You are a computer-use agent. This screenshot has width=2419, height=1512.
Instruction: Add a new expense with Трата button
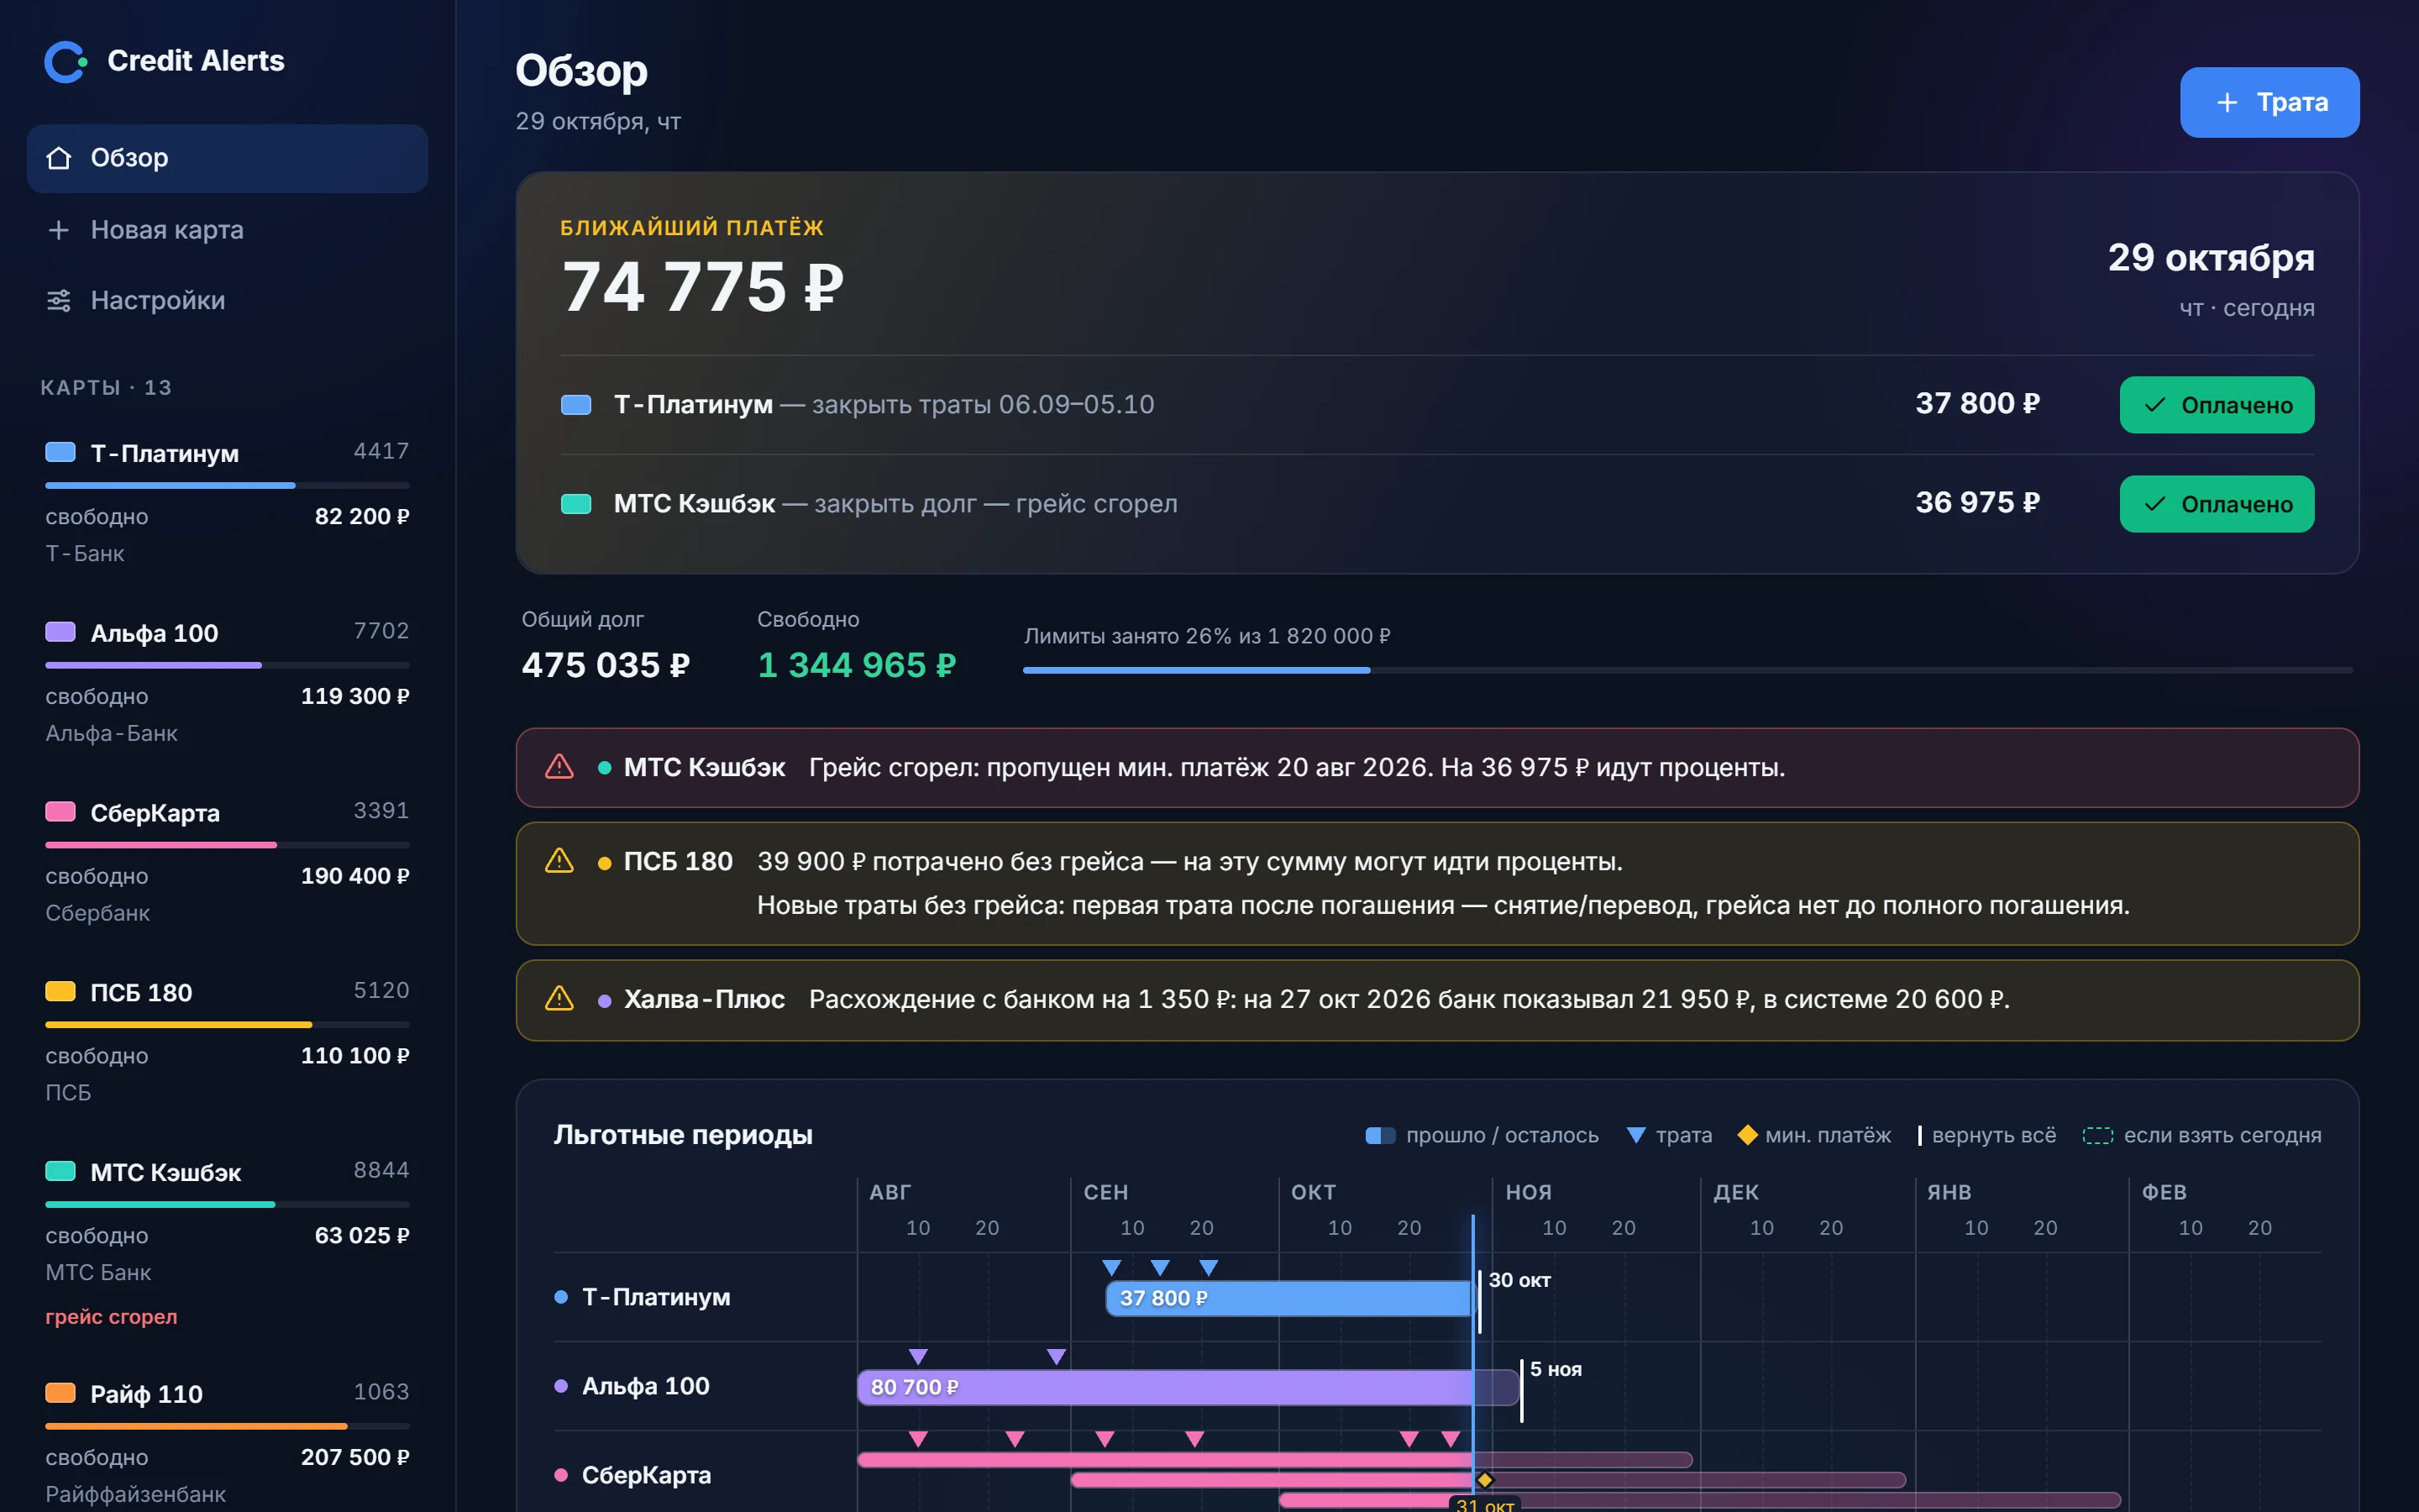[x=2269, y=102]
